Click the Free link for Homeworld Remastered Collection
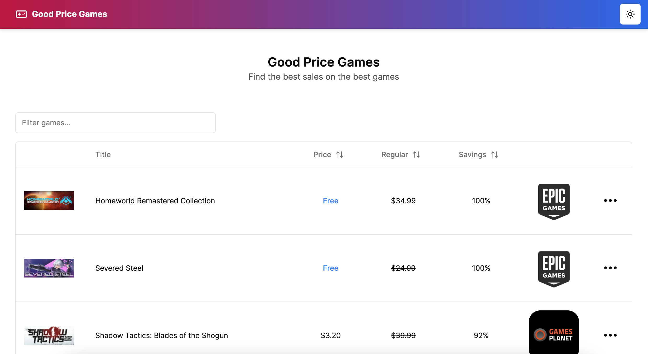The image size is (648, 354). point(331,201)
